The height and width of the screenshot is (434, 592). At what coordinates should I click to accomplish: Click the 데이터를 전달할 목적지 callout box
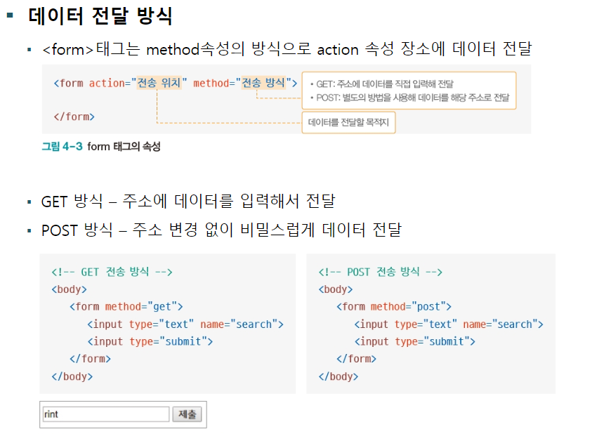pyautogui.click(x=348, y=122)
